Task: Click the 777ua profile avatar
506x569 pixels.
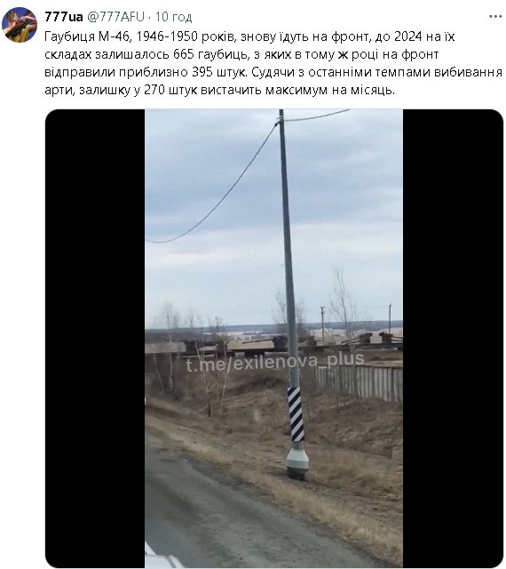Action: [x=20, y=25]
